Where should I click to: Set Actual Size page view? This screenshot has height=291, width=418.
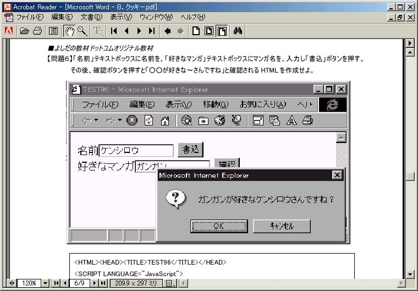[196, 31]
